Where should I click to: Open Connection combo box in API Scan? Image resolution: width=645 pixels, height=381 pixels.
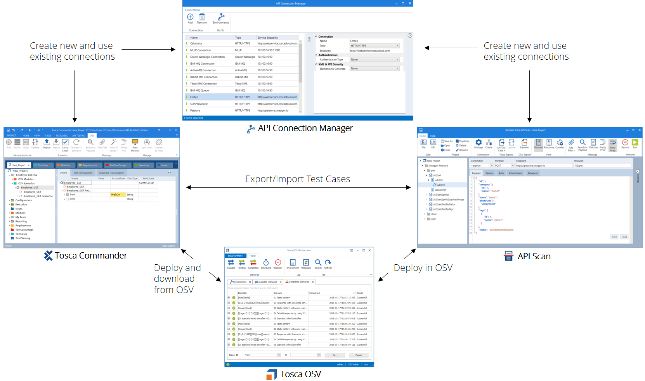coord(482,166)
